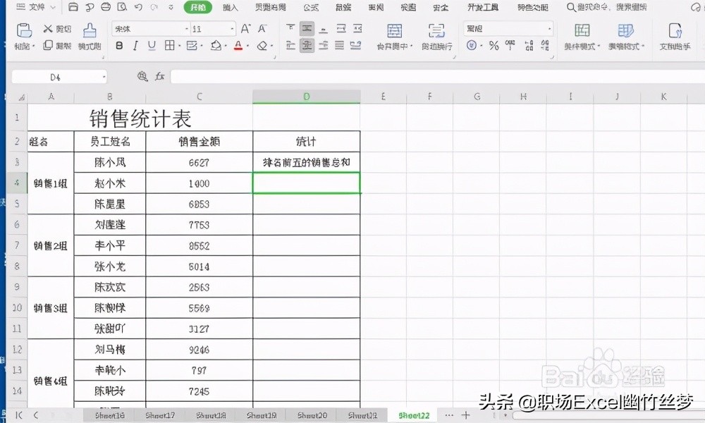This screenshot has height=423, width=705.
Task: Click the Increase Decimal icon
Action: pyautogui.click(x=529, y=45)
